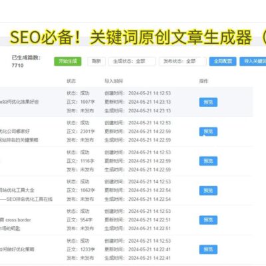
Task: Click the title ending 如何优化效果好些
Action: 19,102
